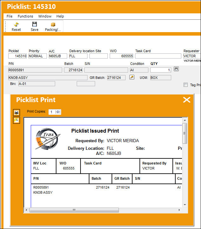
Task: Click the Save floppy disk toolbar icon
Action: pos(35,24)
